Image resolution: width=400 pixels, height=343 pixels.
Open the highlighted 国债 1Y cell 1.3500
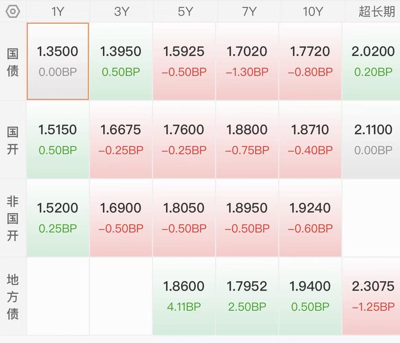[x=58, y=61]
